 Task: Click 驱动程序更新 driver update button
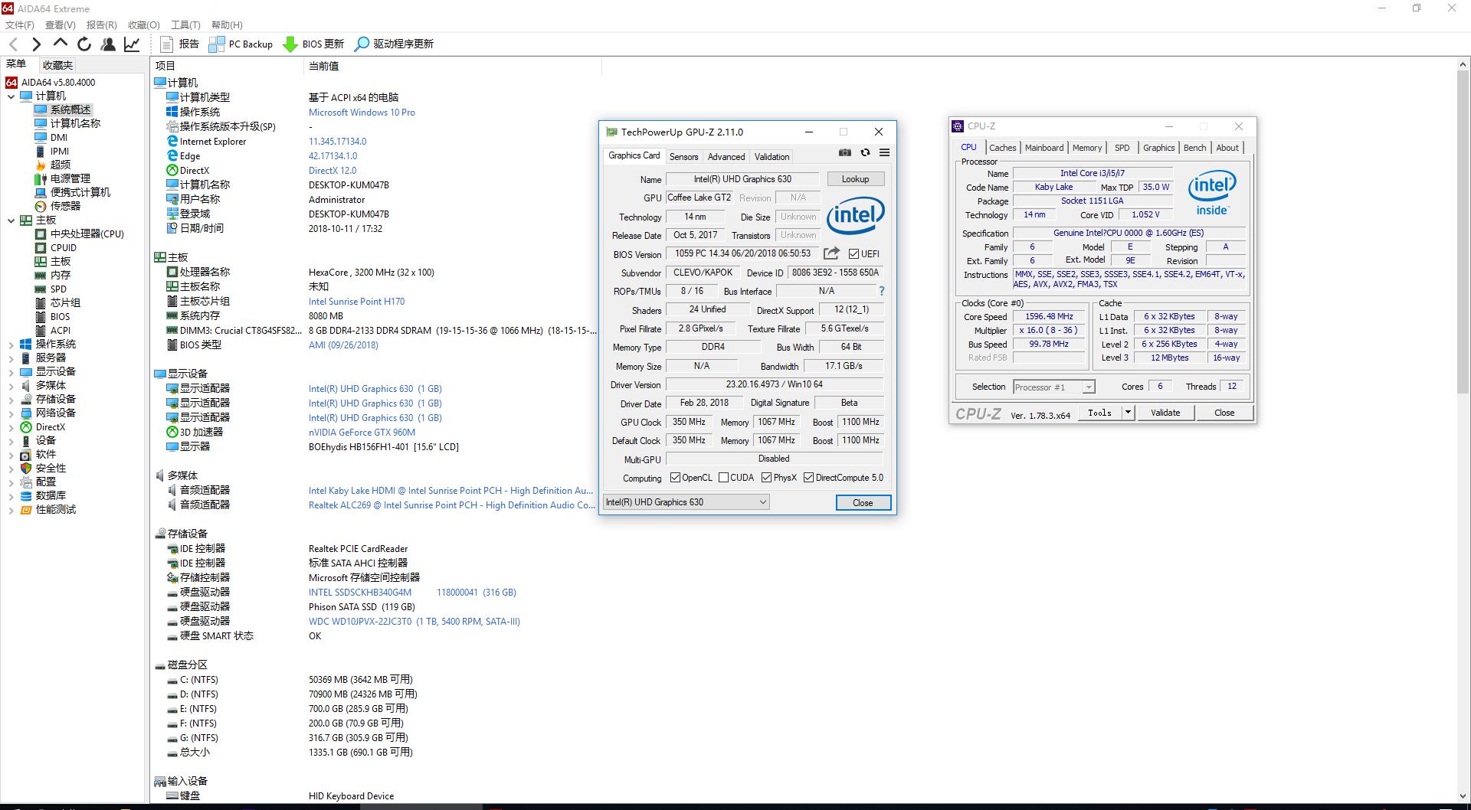(x=394, y=44)
